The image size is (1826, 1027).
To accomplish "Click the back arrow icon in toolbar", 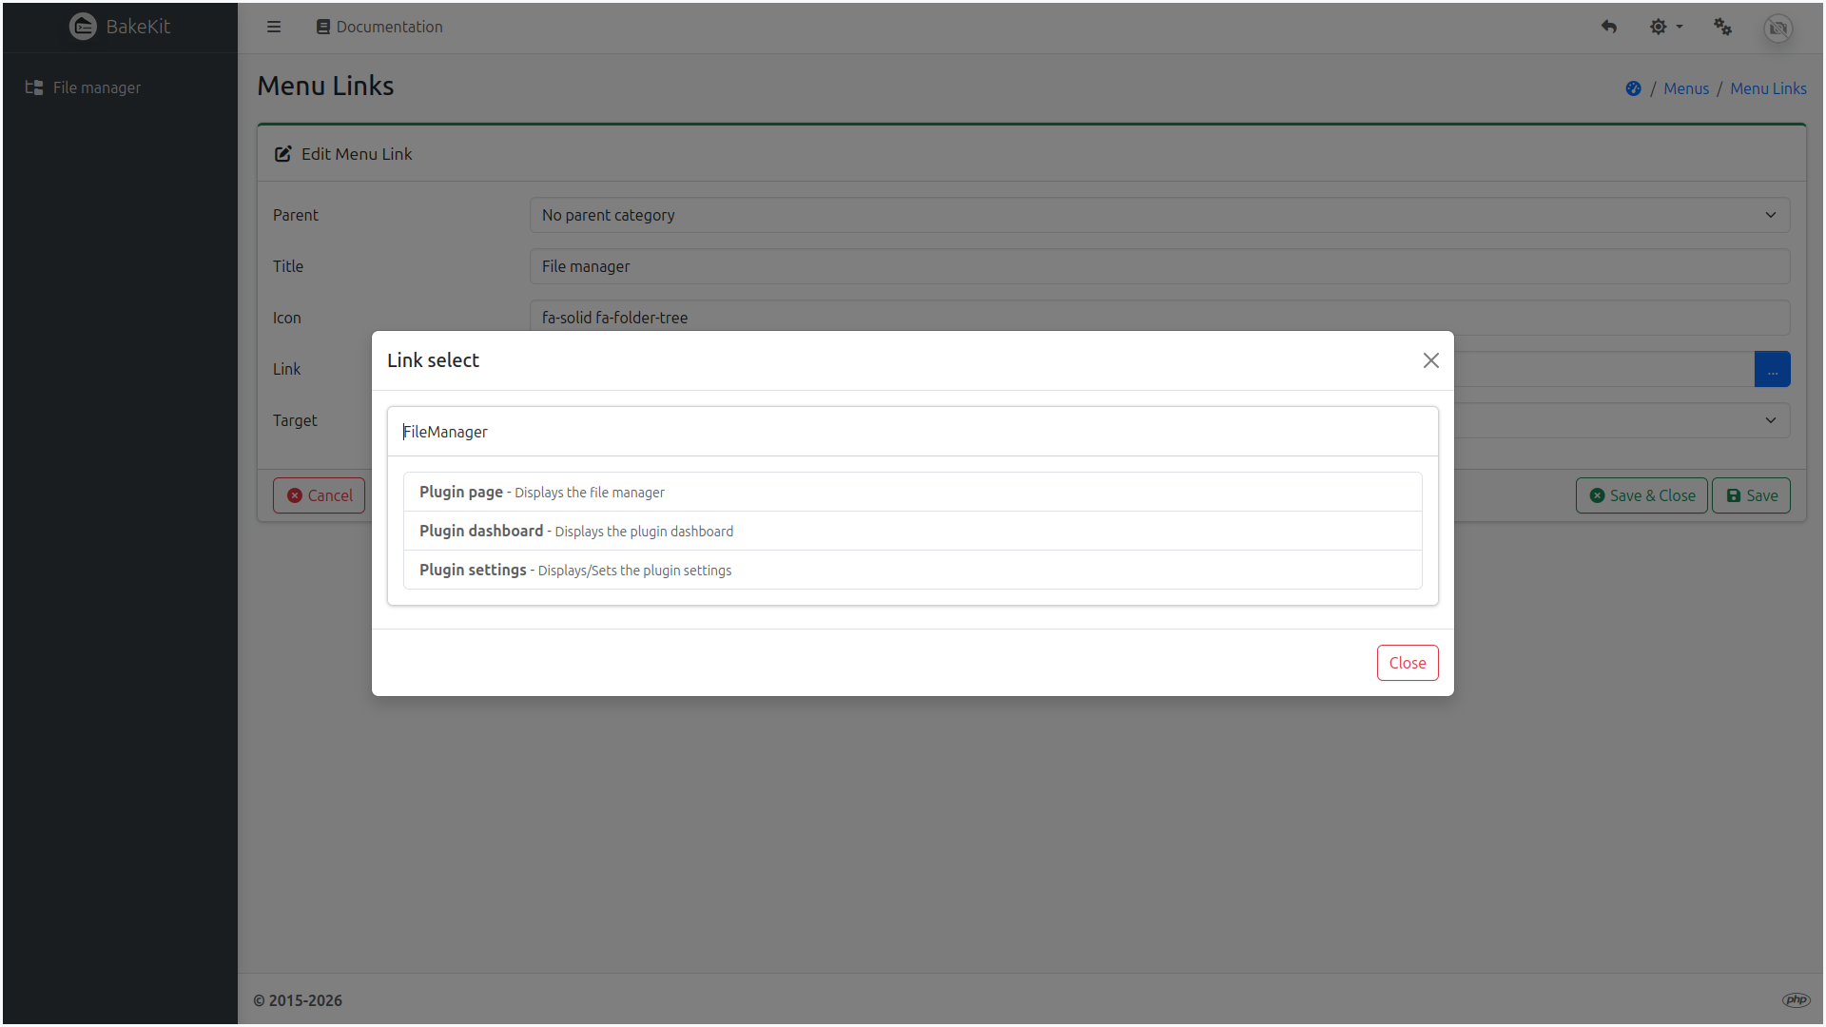I will point(1609,27).
